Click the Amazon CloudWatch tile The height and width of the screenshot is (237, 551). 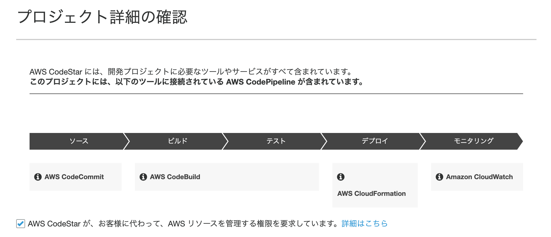pos(477,177)
